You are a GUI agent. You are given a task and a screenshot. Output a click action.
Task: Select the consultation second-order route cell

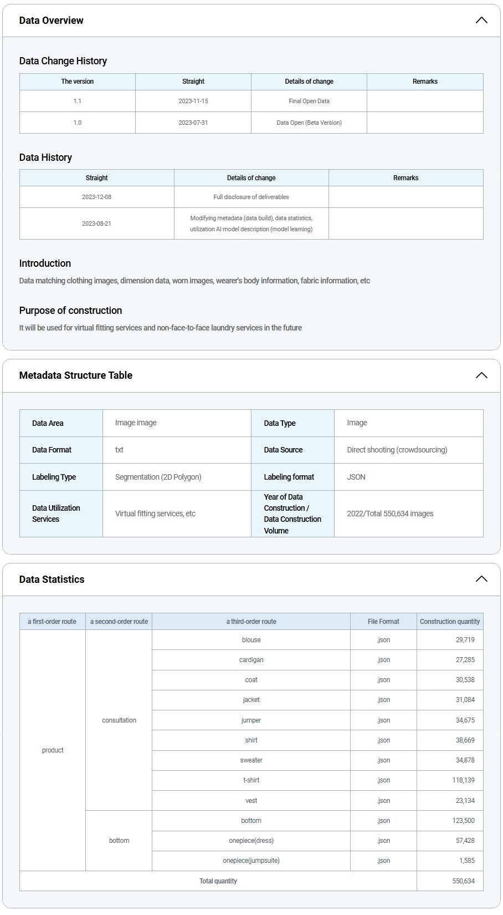119,720
